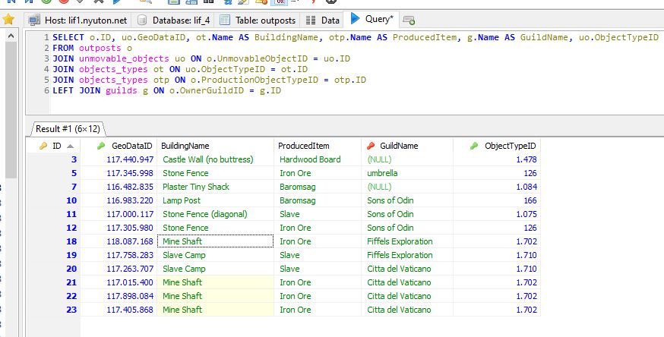
Task: Open a new query tab with plus icon
Action: click(x=409, y=20)
